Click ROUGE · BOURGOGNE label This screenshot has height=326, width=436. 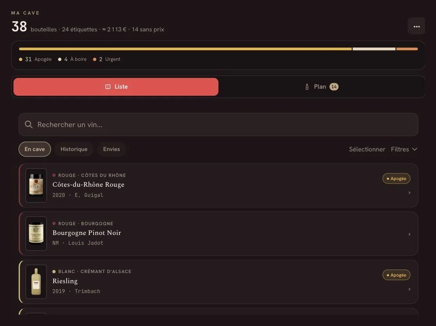tap(86, 224)
